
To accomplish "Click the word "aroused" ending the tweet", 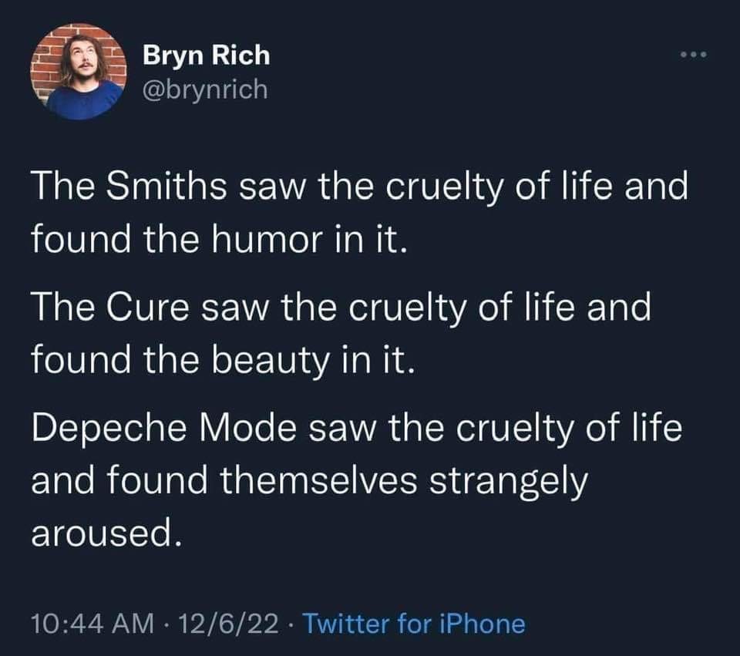I will tap(108, 532).
